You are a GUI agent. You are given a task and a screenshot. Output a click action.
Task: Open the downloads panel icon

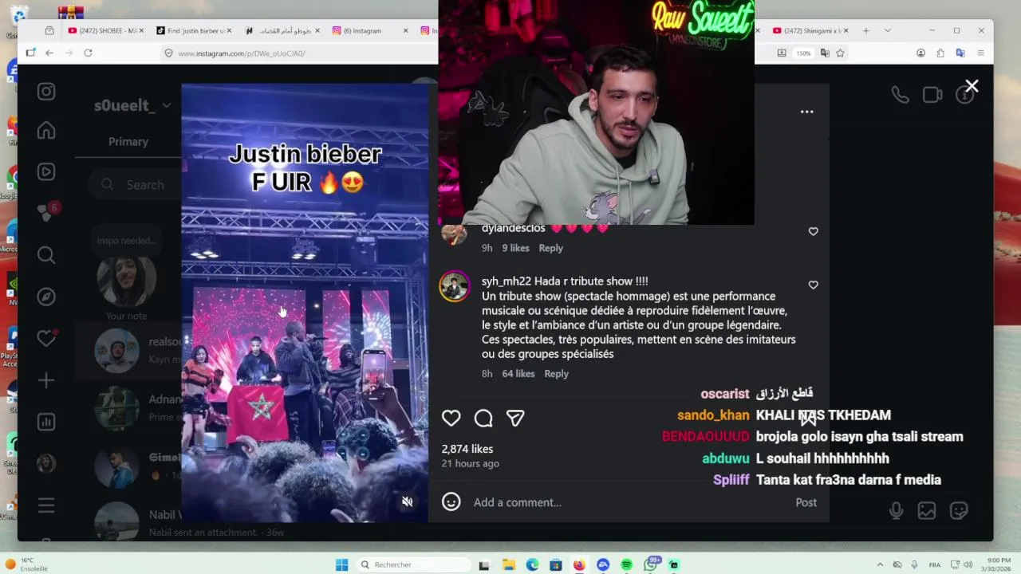[x=782, y=53]
